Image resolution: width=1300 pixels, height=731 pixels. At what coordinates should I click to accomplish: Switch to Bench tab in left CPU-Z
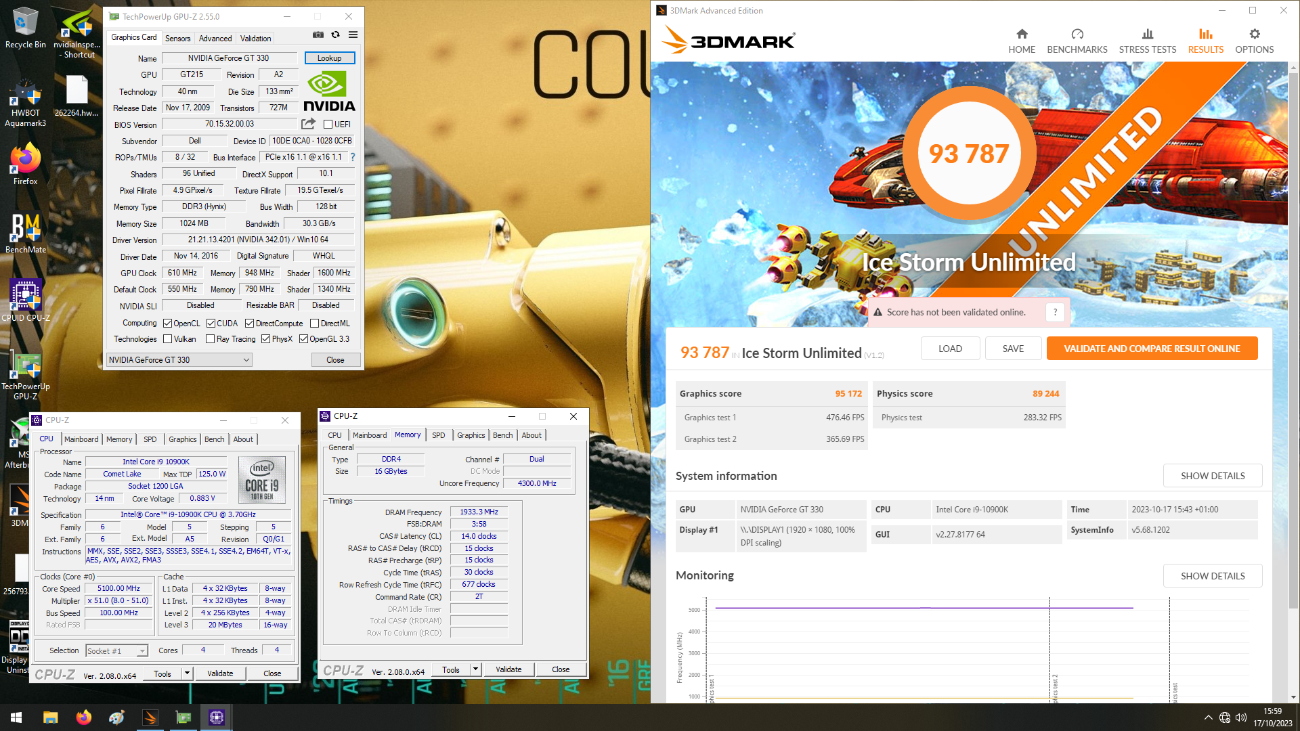click(x=214, y=439)
